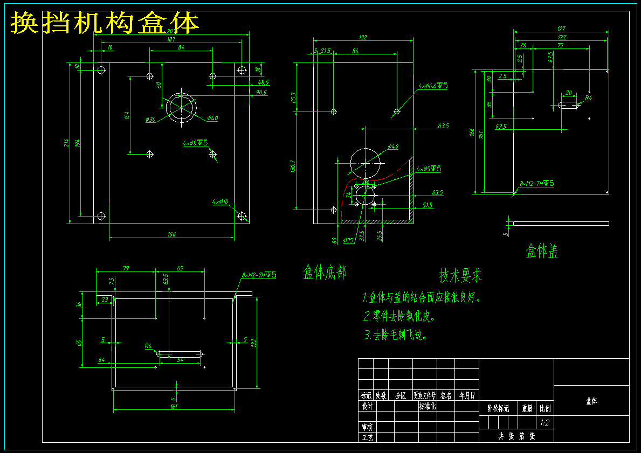The height and width of the screenshot is (453, 641).
Task: Click the scale value '1:2'
Action: (544, 423)
